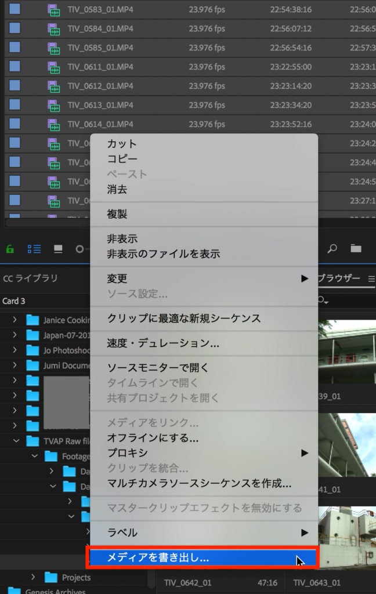Toggle the label box beside TIV_0613_01.MP4
376x594 pixels.
pyautogui.click(x=15, y=106)
